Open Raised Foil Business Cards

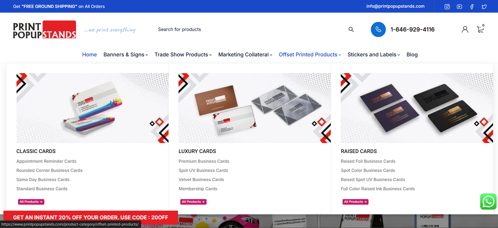[x=368, y=161]
